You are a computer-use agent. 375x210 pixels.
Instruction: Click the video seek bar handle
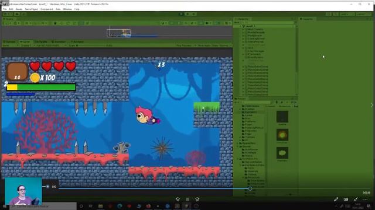click(250, 188)
